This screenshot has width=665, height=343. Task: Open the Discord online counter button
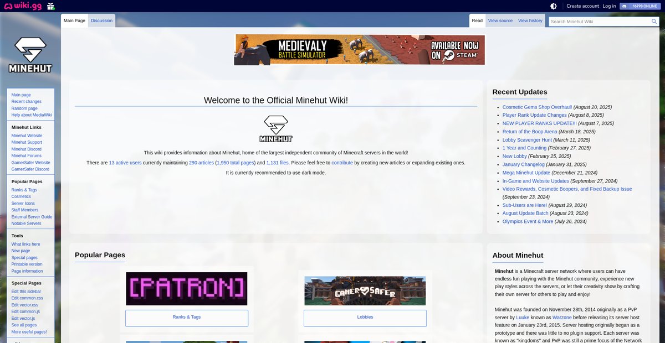point(640,6)
